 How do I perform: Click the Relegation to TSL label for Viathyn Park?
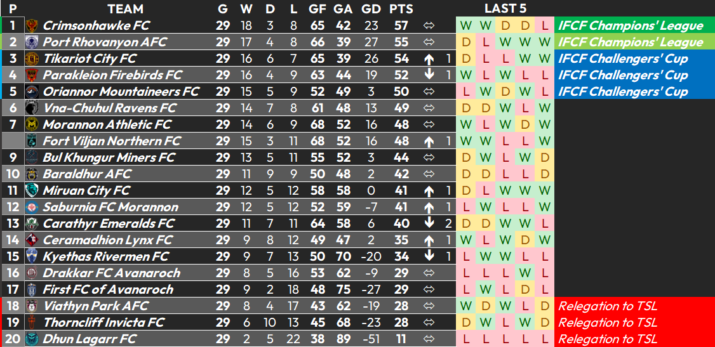pos(608,306)
